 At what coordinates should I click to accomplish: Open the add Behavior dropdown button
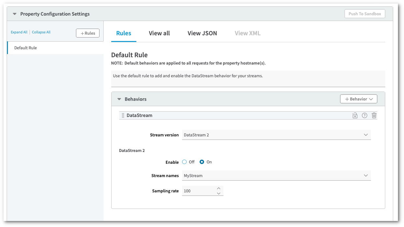359,99
